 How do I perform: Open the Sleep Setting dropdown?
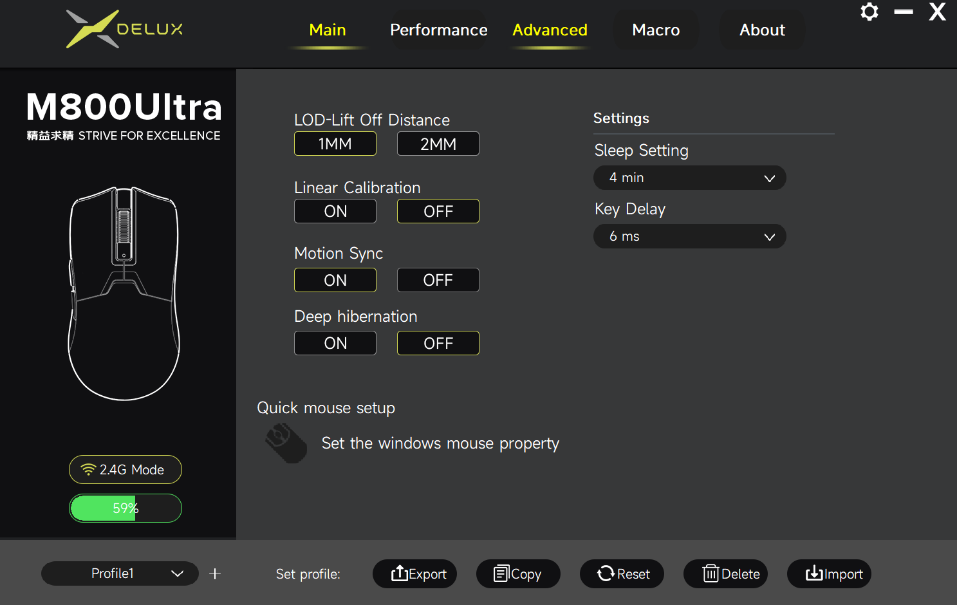pos(690,178)
